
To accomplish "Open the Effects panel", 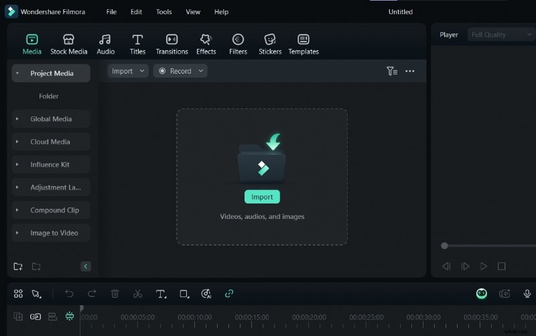I will pos(206,44).
